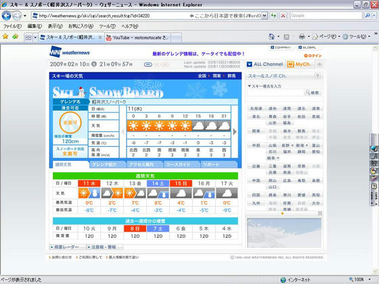Screen dimensions: 379x284
Task: Click the Refresh page icon
Action: tap(273, 16)
